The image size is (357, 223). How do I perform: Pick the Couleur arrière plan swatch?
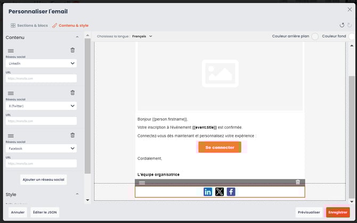tap(315, 36)
